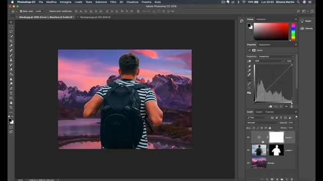
Task: Click the hue spectrum slider in Color panel
Action: point(293,32)
